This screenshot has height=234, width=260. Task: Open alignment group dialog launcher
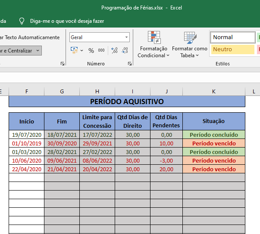(63, 64)
